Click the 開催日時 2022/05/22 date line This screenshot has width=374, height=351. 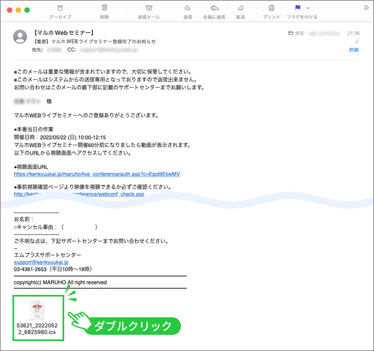[60, 137]
